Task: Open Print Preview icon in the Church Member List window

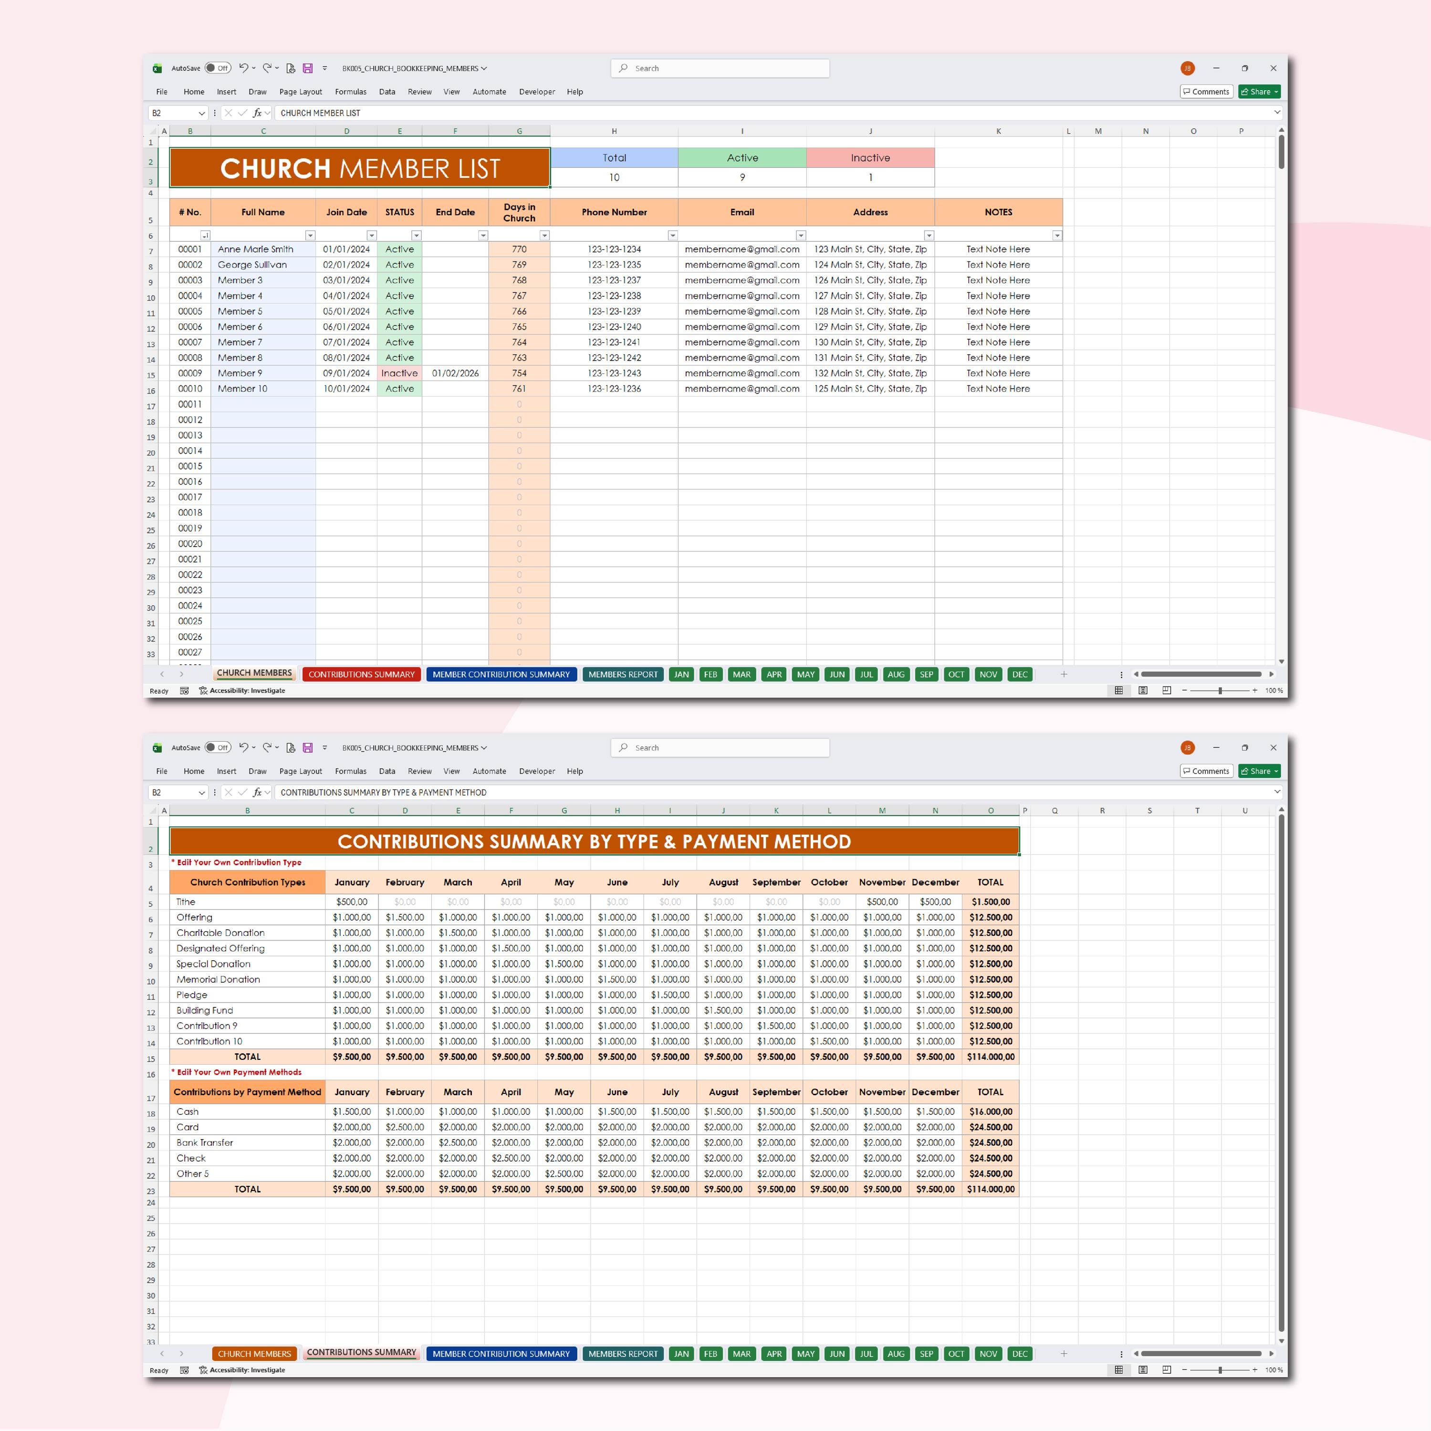Action: pos(291,68)
